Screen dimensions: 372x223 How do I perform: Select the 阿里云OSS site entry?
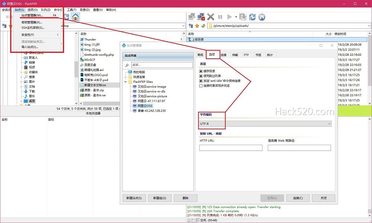pos(145,106)
